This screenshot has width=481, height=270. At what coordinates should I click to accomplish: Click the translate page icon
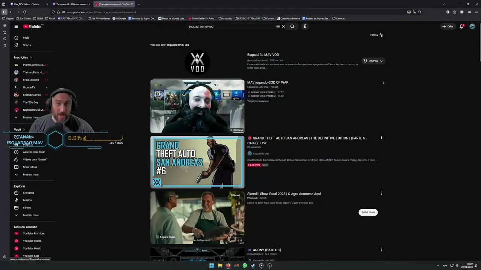[x=414, y=12]
